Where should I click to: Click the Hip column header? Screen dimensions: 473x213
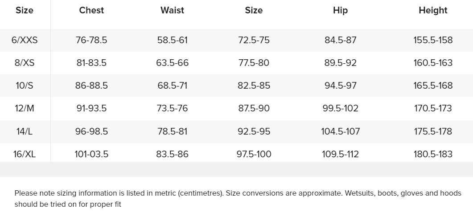pyautogui.click(x=340, y=10)
